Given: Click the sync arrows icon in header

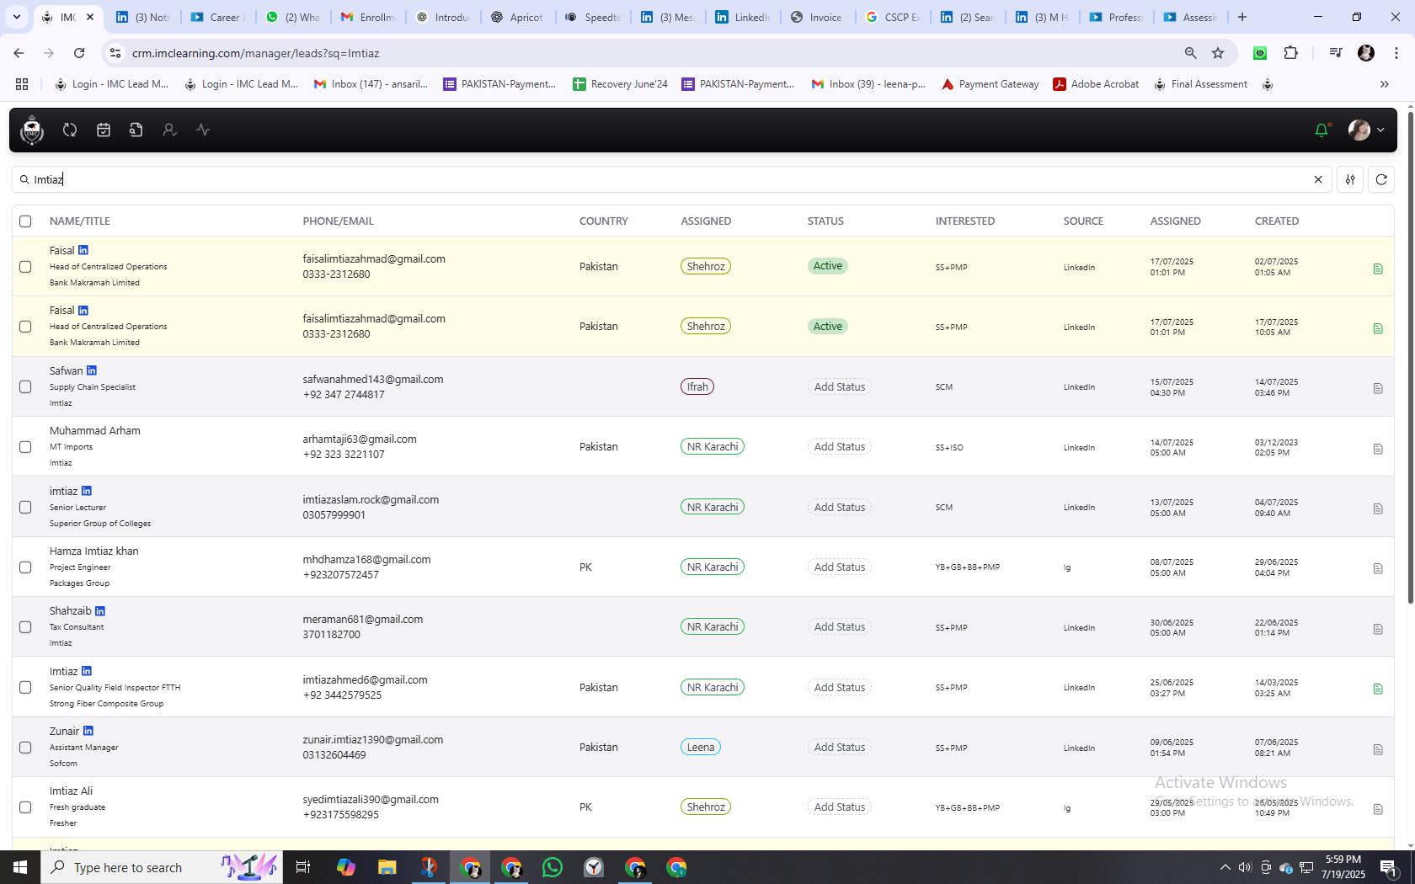Looking at the screenshot, I should [x=70, y=130].
